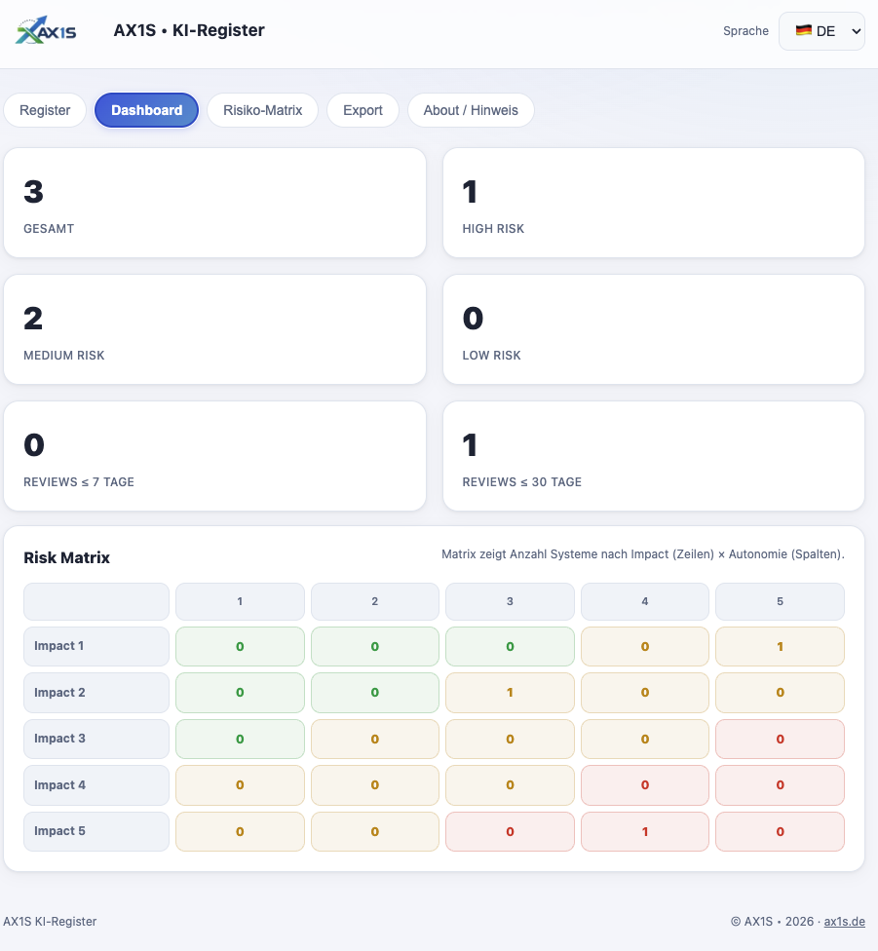Select the HIGH RISK counter card
Screen dimensions: 878x951
pos(653,202)
